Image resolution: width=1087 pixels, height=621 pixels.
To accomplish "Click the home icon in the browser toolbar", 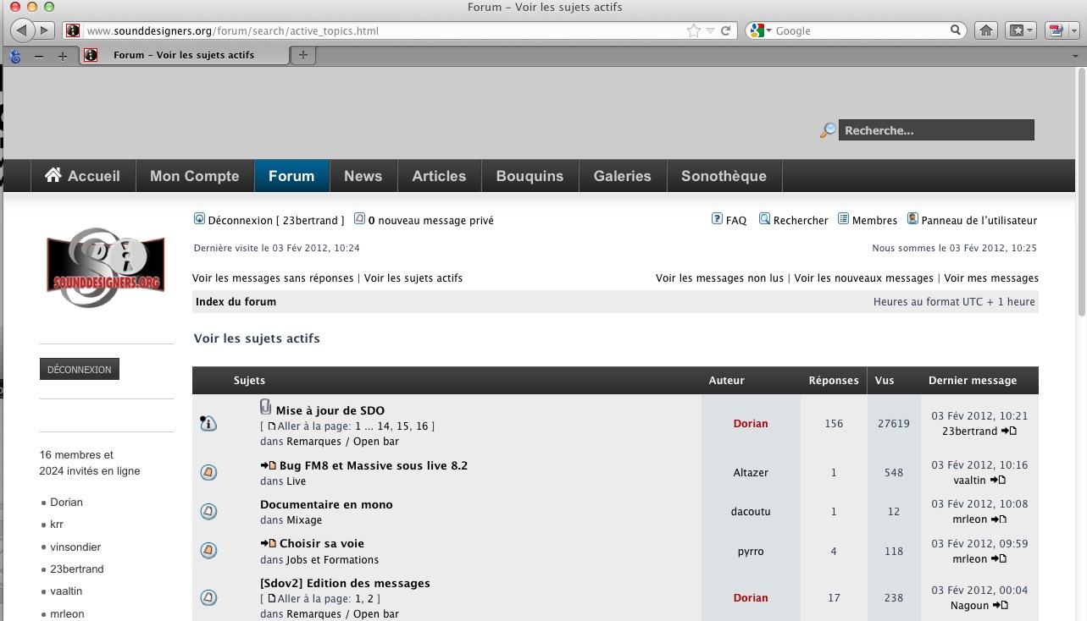I will [985, 30].
